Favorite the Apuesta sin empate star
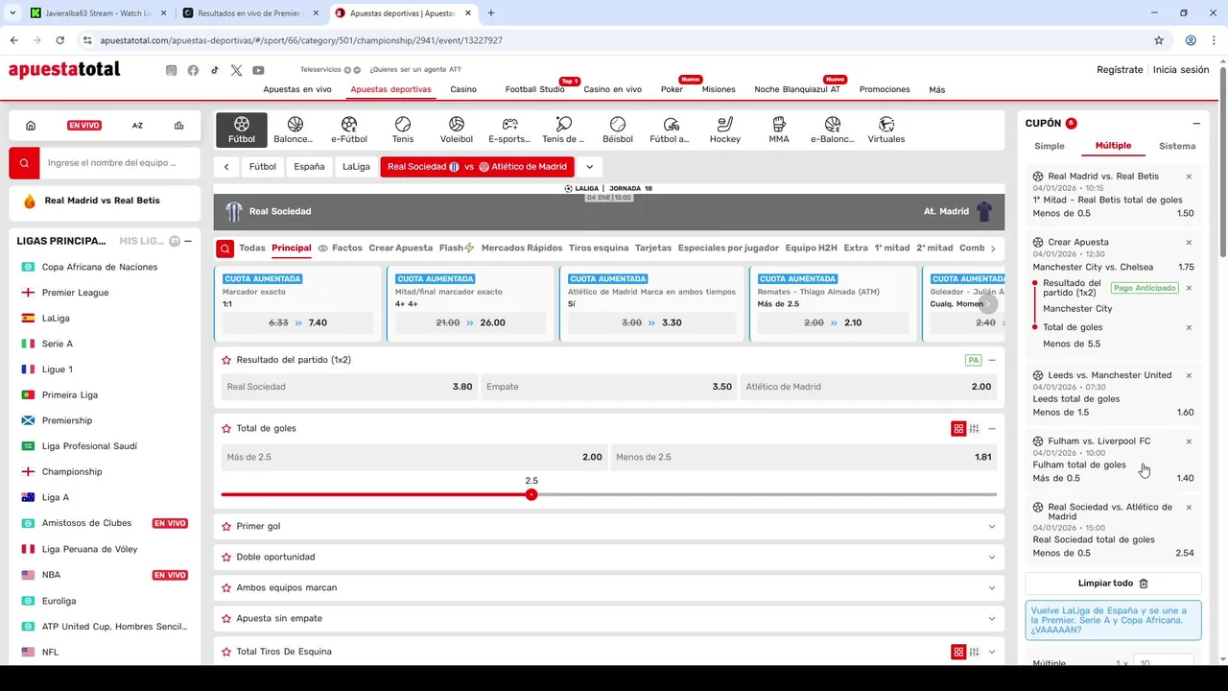 pyautogui.click(x=226, y=619)
